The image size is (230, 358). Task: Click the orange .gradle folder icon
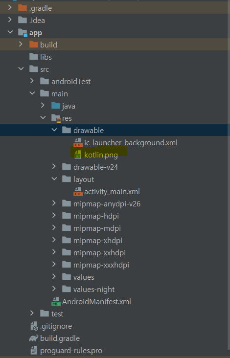pyautogui.click(x=23, y=8)
